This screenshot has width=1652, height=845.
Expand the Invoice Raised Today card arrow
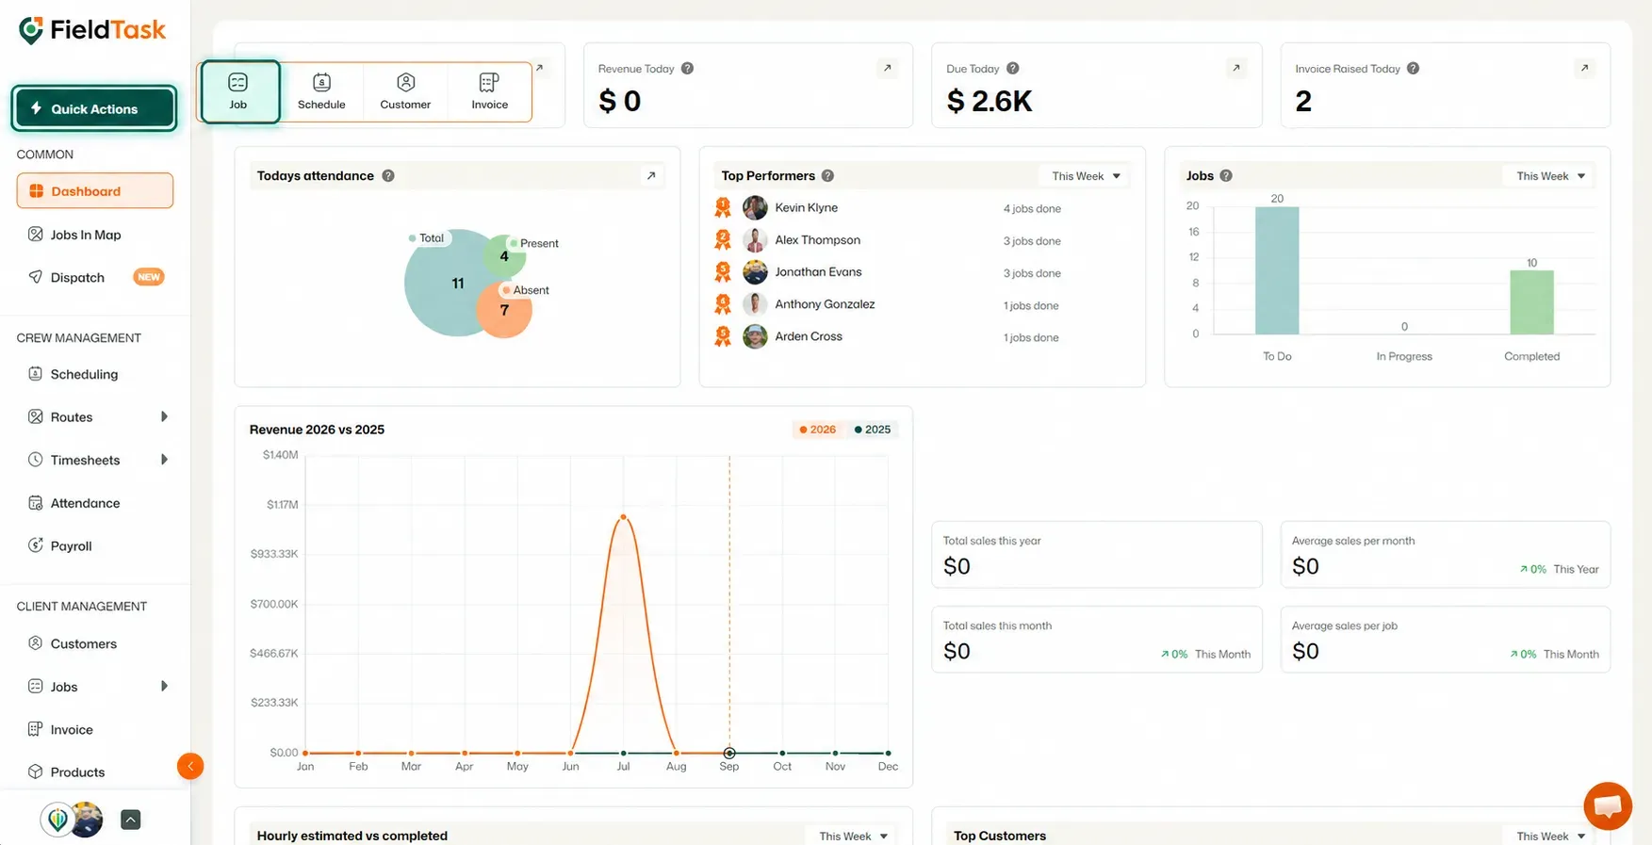(x=1585, y=68)
